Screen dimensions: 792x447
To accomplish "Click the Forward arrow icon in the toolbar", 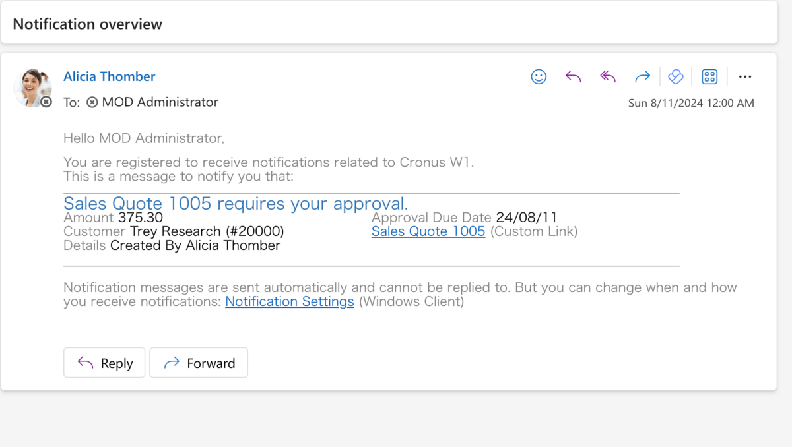I will click(642, 76).
